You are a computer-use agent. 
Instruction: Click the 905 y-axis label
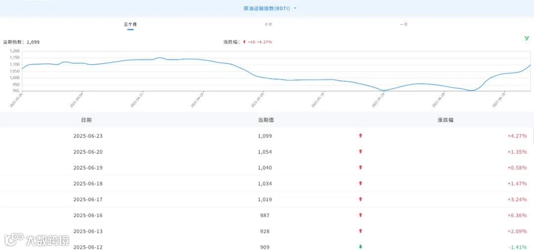tap(16, 91)
